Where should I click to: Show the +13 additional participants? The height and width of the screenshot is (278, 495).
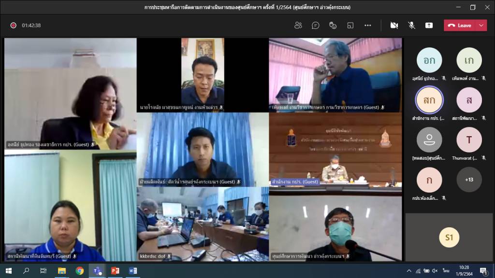pos(469,180)
